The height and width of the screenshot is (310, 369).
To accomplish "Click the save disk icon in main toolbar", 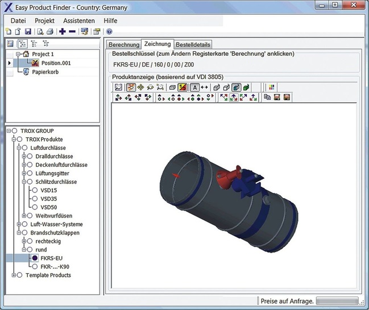I will (28, 32).
